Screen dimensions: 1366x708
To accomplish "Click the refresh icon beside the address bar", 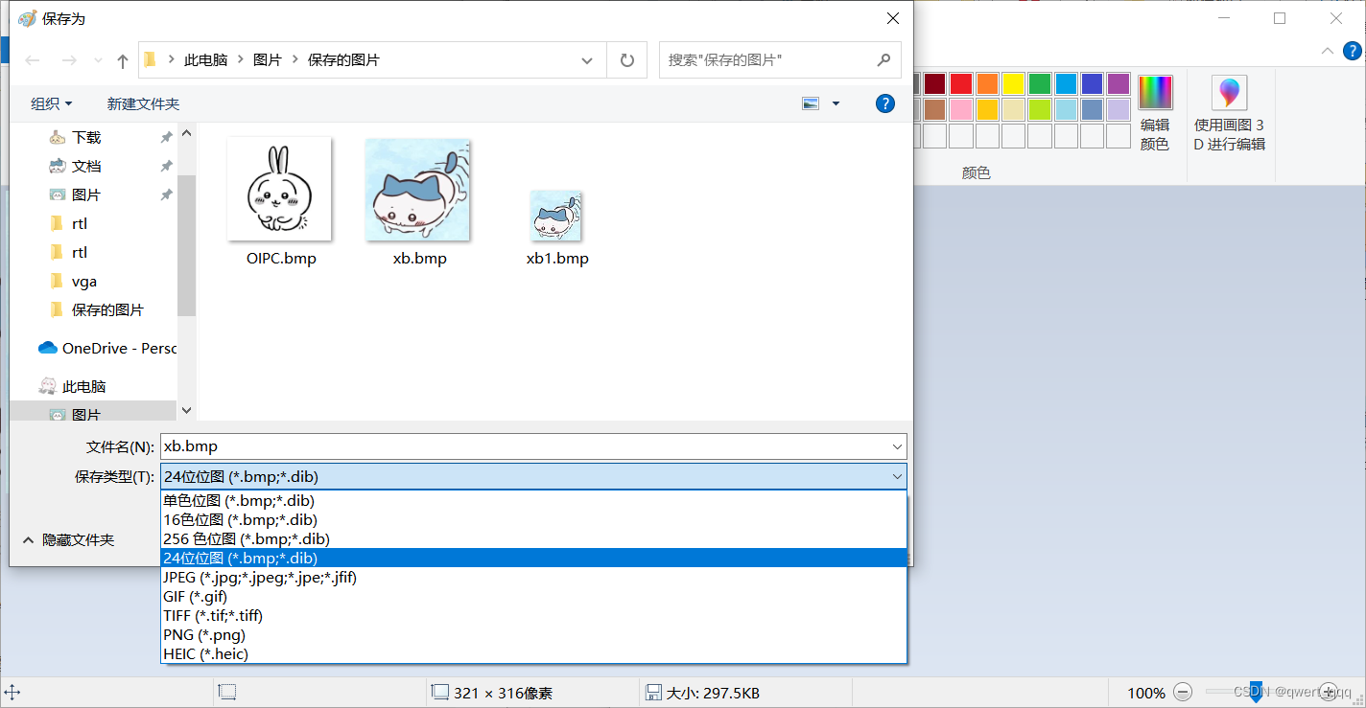I will pyautogui.click(x=626, y=59).
